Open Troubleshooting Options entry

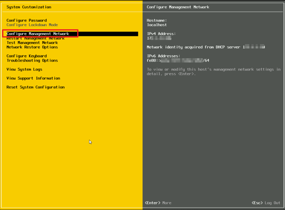coord(32,60)
